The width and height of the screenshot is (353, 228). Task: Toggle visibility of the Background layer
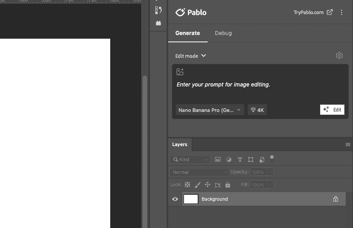[175, 199]
